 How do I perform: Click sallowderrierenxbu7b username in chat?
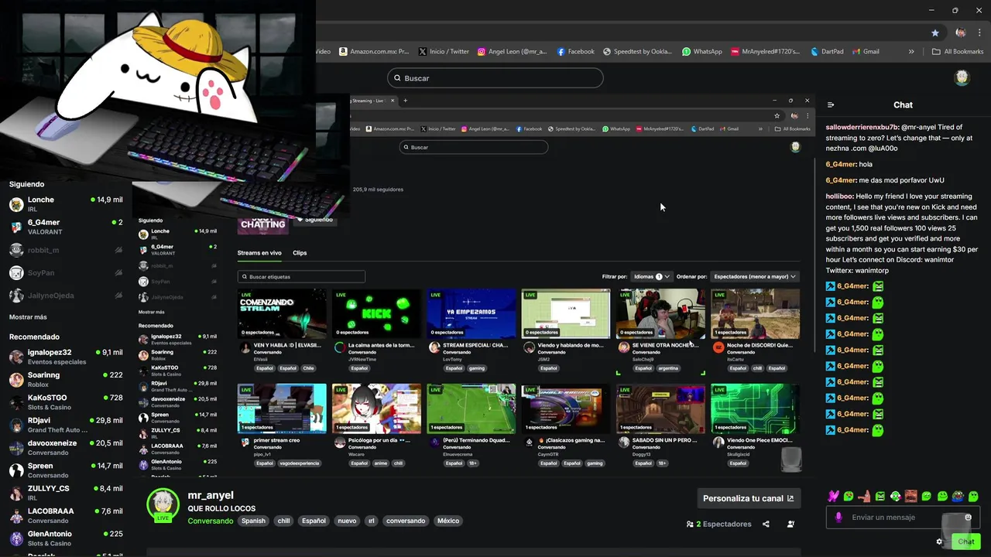pos(861,127)
